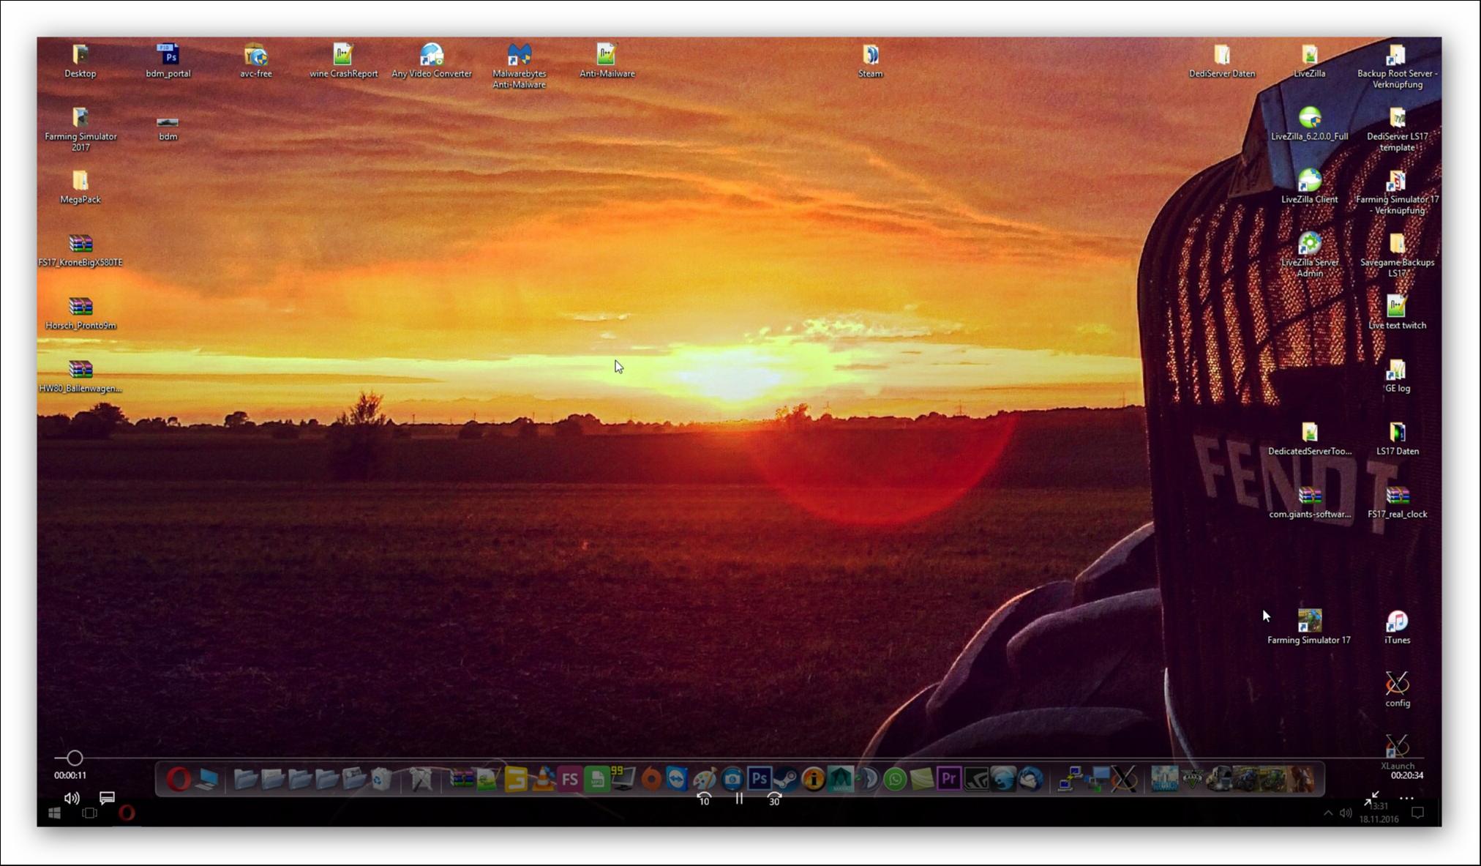Open the Anti-Mailware text file icon

607,61
